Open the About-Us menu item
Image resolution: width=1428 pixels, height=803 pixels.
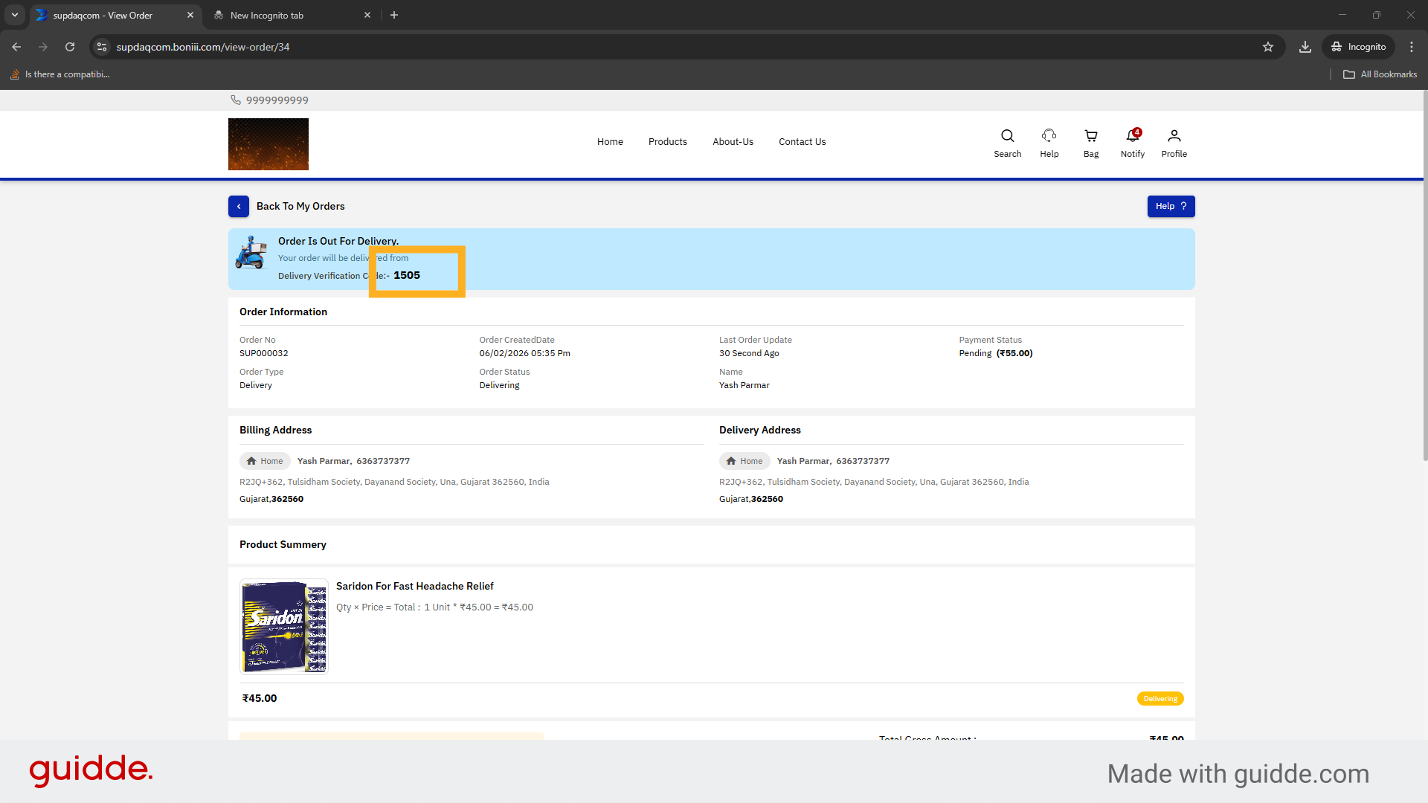point(733,142)
